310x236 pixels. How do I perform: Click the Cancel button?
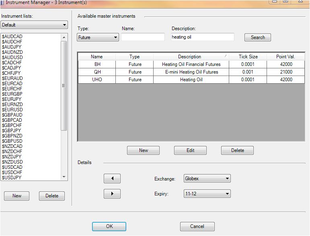[197, 226]
